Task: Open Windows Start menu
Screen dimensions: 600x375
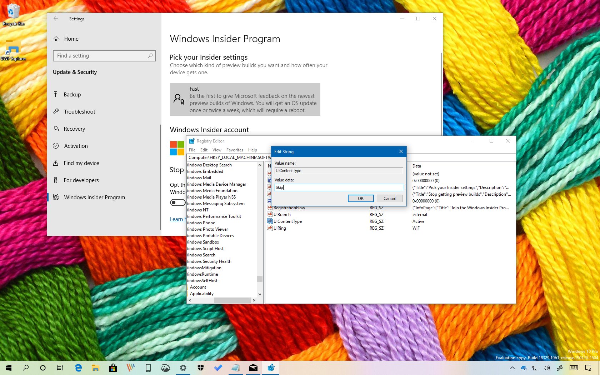Action: 9,368
